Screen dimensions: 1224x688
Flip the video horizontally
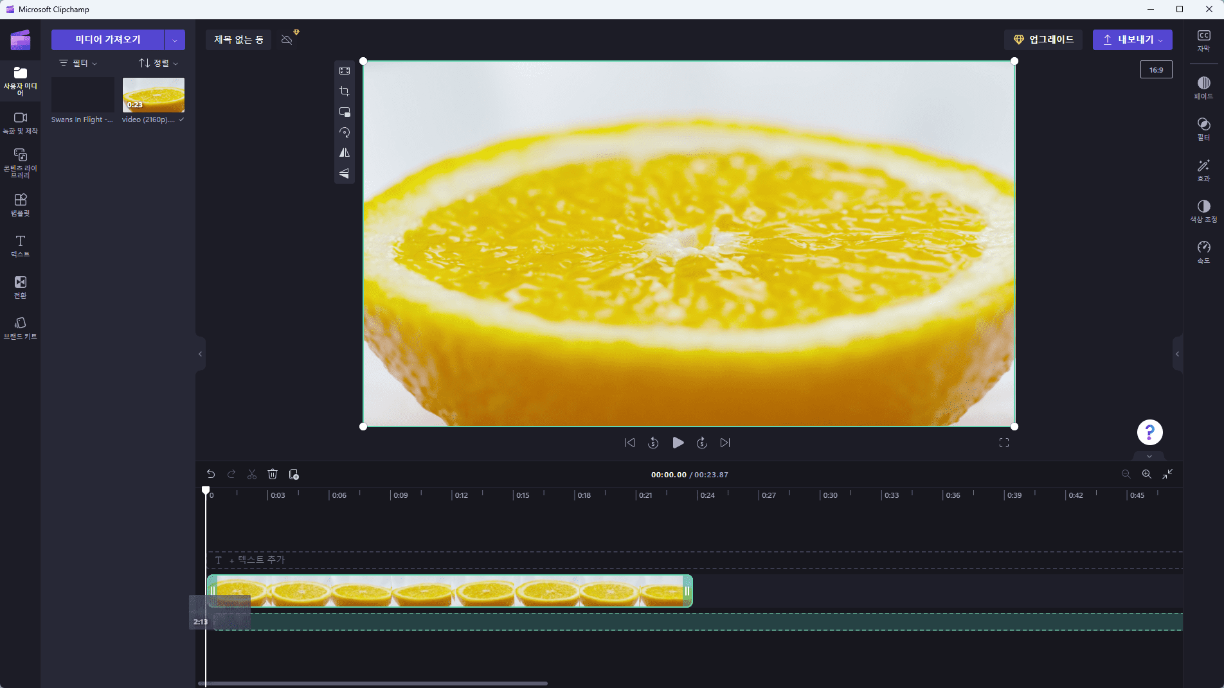[x=345, y=153]
